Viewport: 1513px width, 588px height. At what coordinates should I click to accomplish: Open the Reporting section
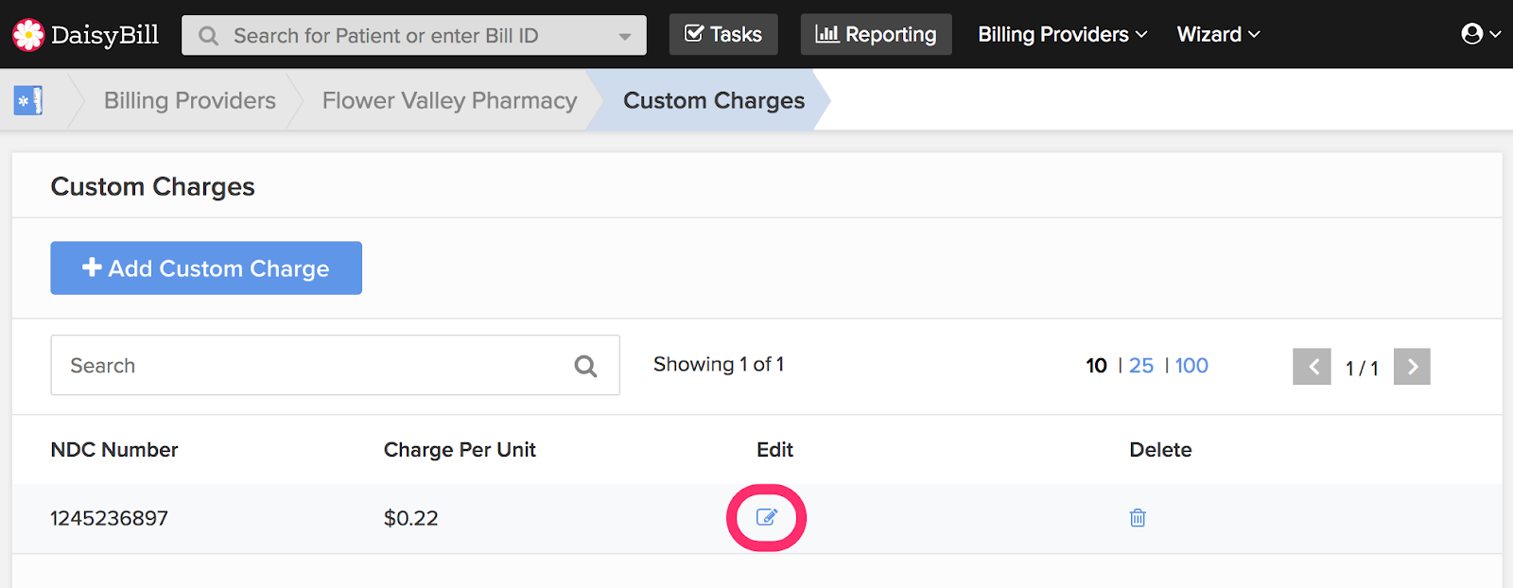[877, 35]
